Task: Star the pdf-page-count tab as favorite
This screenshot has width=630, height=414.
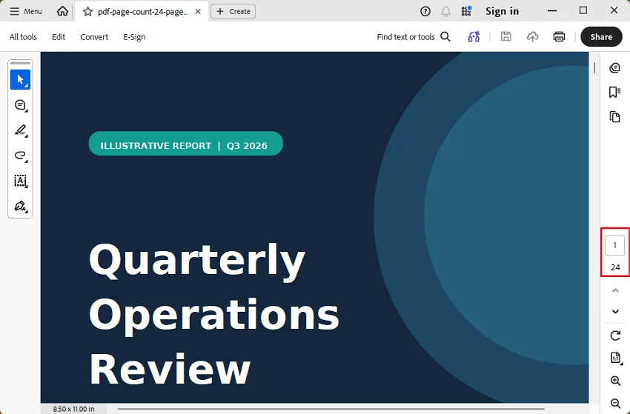Action: click(x=87, y=12)
